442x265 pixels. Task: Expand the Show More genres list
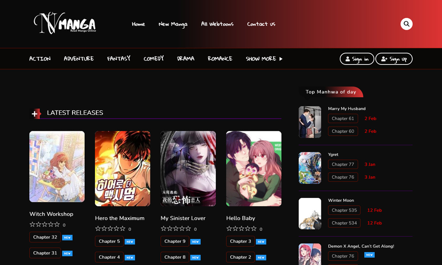point(264,59)
